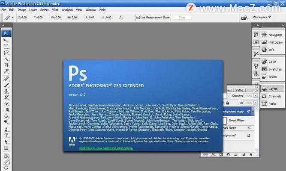Open the Channels panel from dock
Screen dimensions: 286x171
[x=272, y=96]
